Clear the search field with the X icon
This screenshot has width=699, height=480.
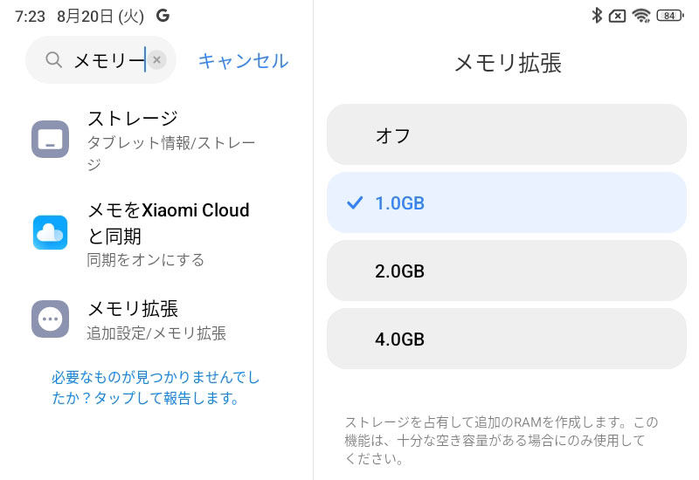pos(157,59)
